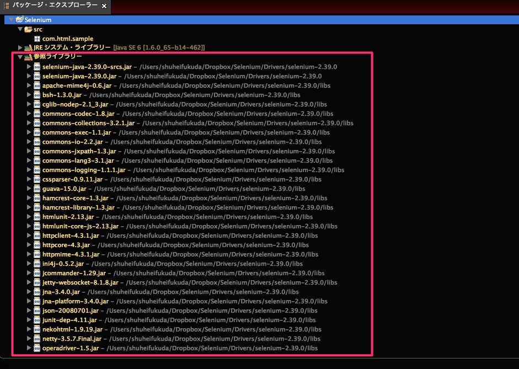
Task: Expand guava-15.0.jar entry
Action: tap(29, 189)
